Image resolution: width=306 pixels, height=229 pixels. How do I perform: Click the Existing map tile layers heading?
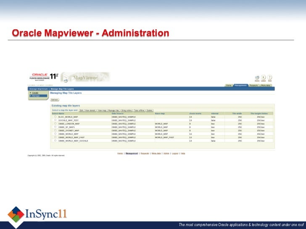click(x=66, y=106)
